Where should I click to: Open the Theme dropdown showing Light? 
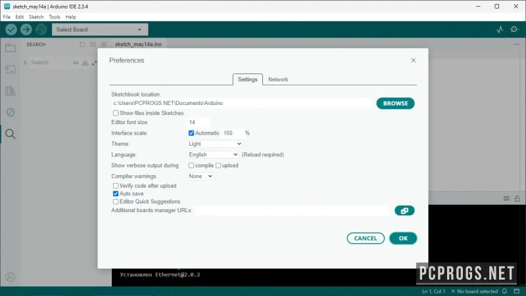point(215,144)
